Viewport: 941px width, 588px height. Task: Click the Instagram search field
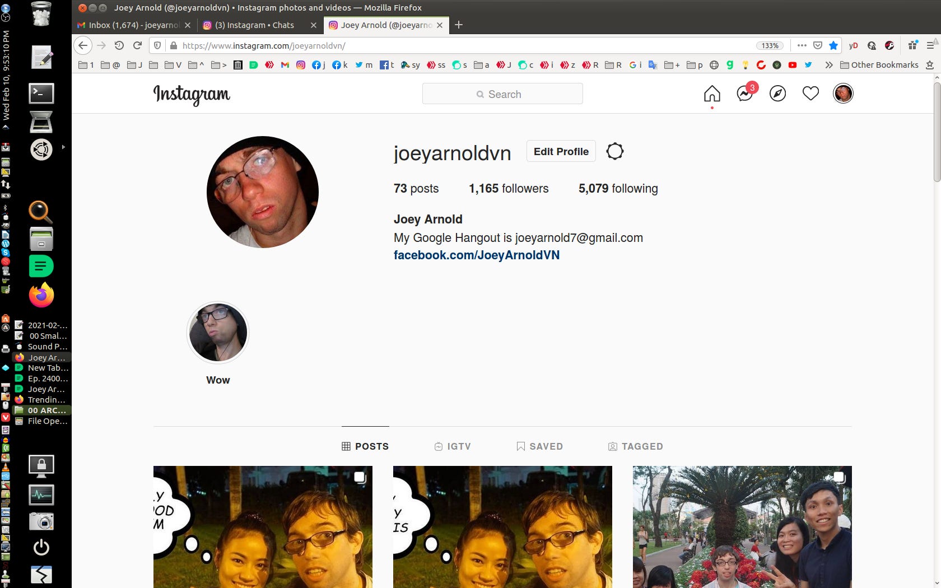(502, 94)
